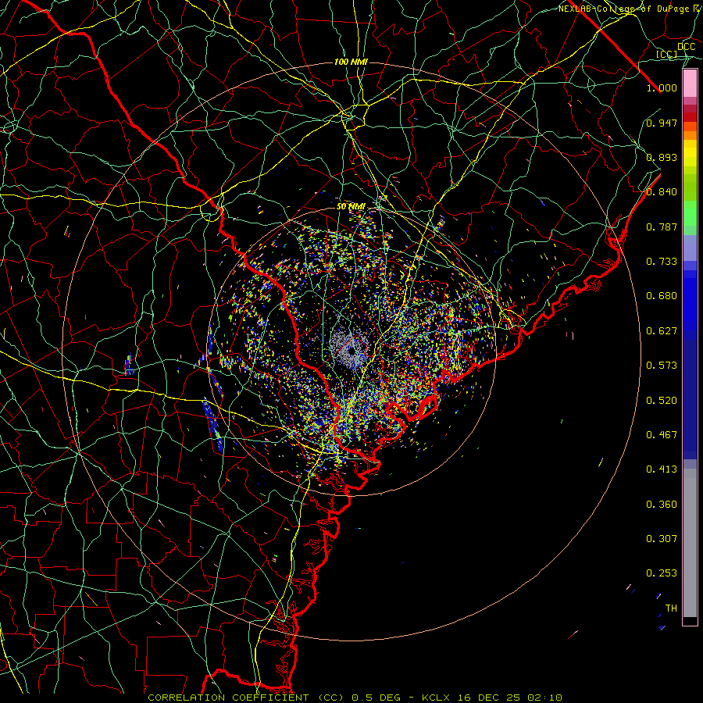Select the 0.573 scale value

662,366
